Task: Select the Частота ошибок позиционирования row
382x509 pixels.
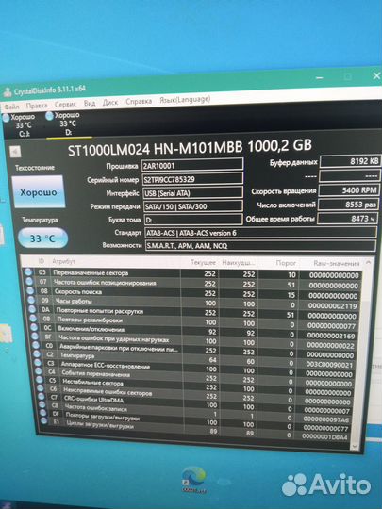Action: coord(193,284)
